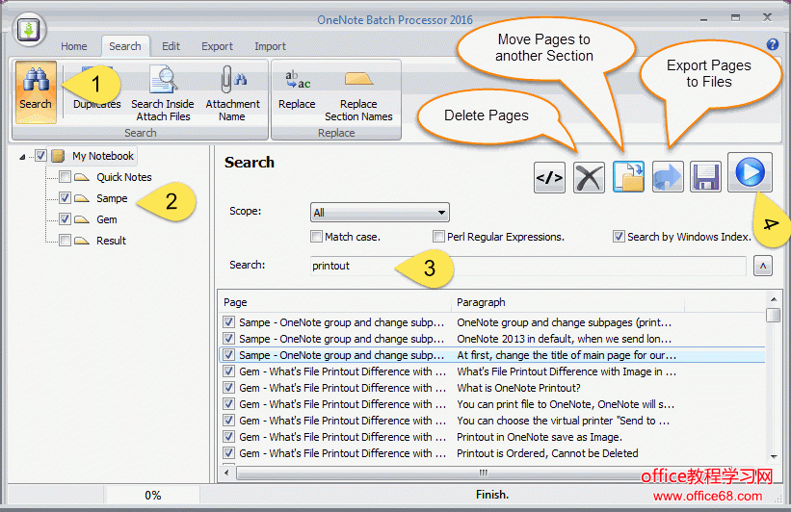The width and height of the screenshot is (791, 512).
Task: Enable Perl Regular Expressions checkbox
Action: coord(438,237)
